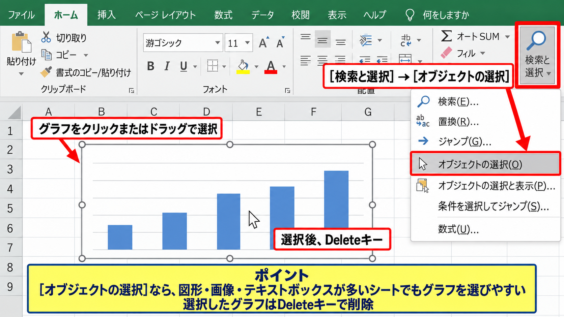Open the font size 11 dropdown
Image resolution: width=564 pixels, height=317 pixels.
tap(248, 43)
